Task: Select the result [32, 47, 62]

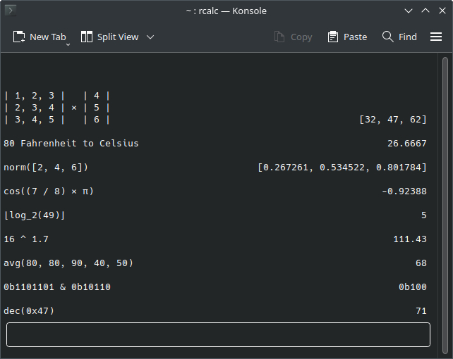Action: click(x=393, y=120)
